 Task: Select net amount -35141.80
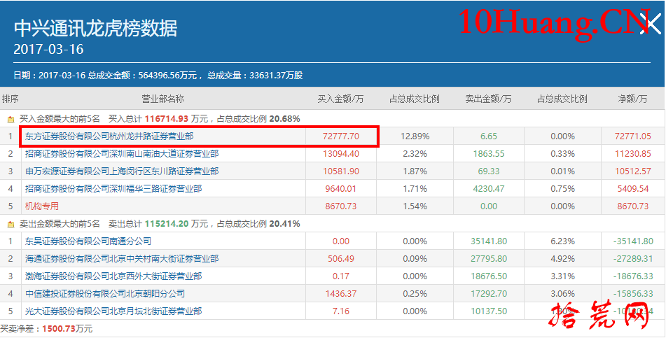[x=633, y=241]
